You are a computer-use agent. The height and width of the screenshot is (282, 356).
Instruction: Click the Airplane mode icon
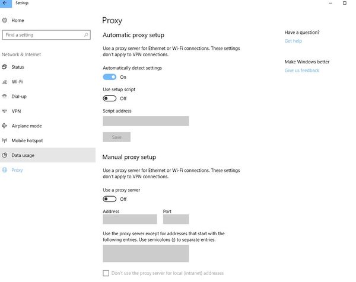tap(5, 126)
